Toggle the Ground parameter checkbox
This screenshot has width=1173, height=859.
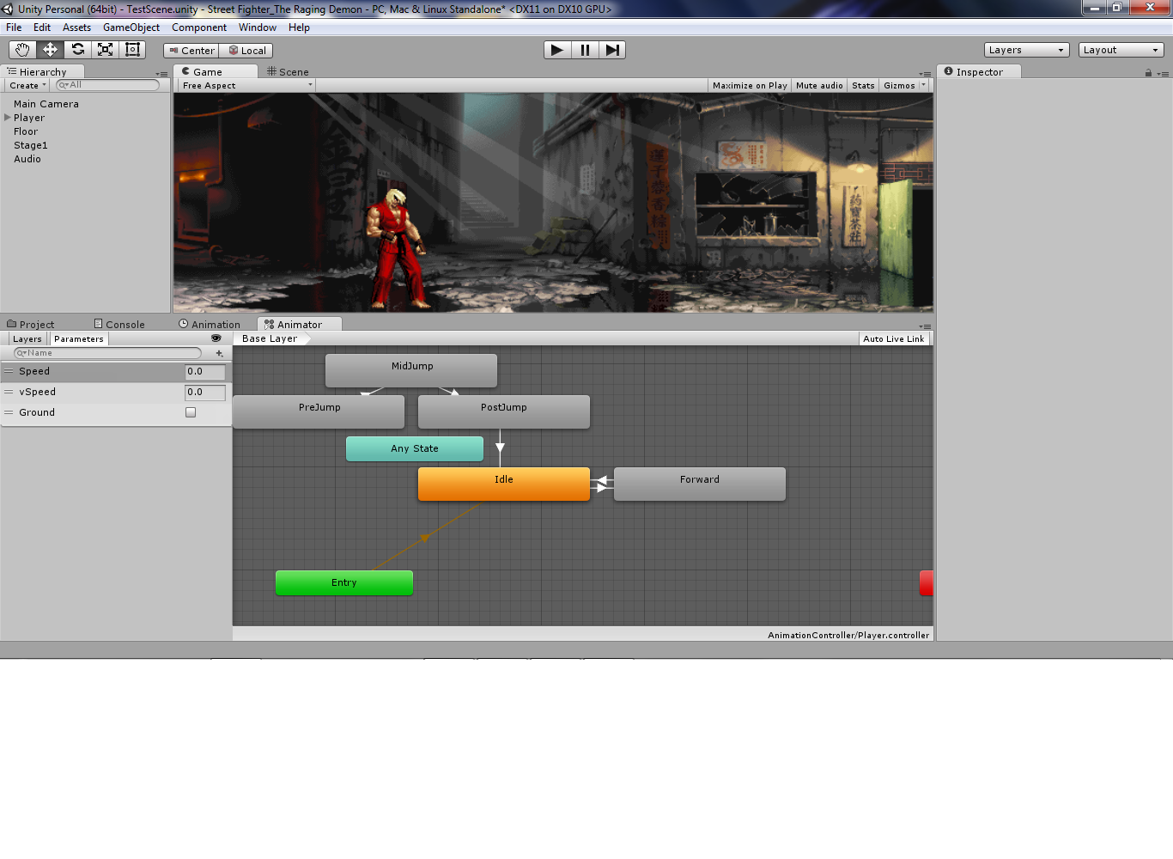[x=191, y=412]
